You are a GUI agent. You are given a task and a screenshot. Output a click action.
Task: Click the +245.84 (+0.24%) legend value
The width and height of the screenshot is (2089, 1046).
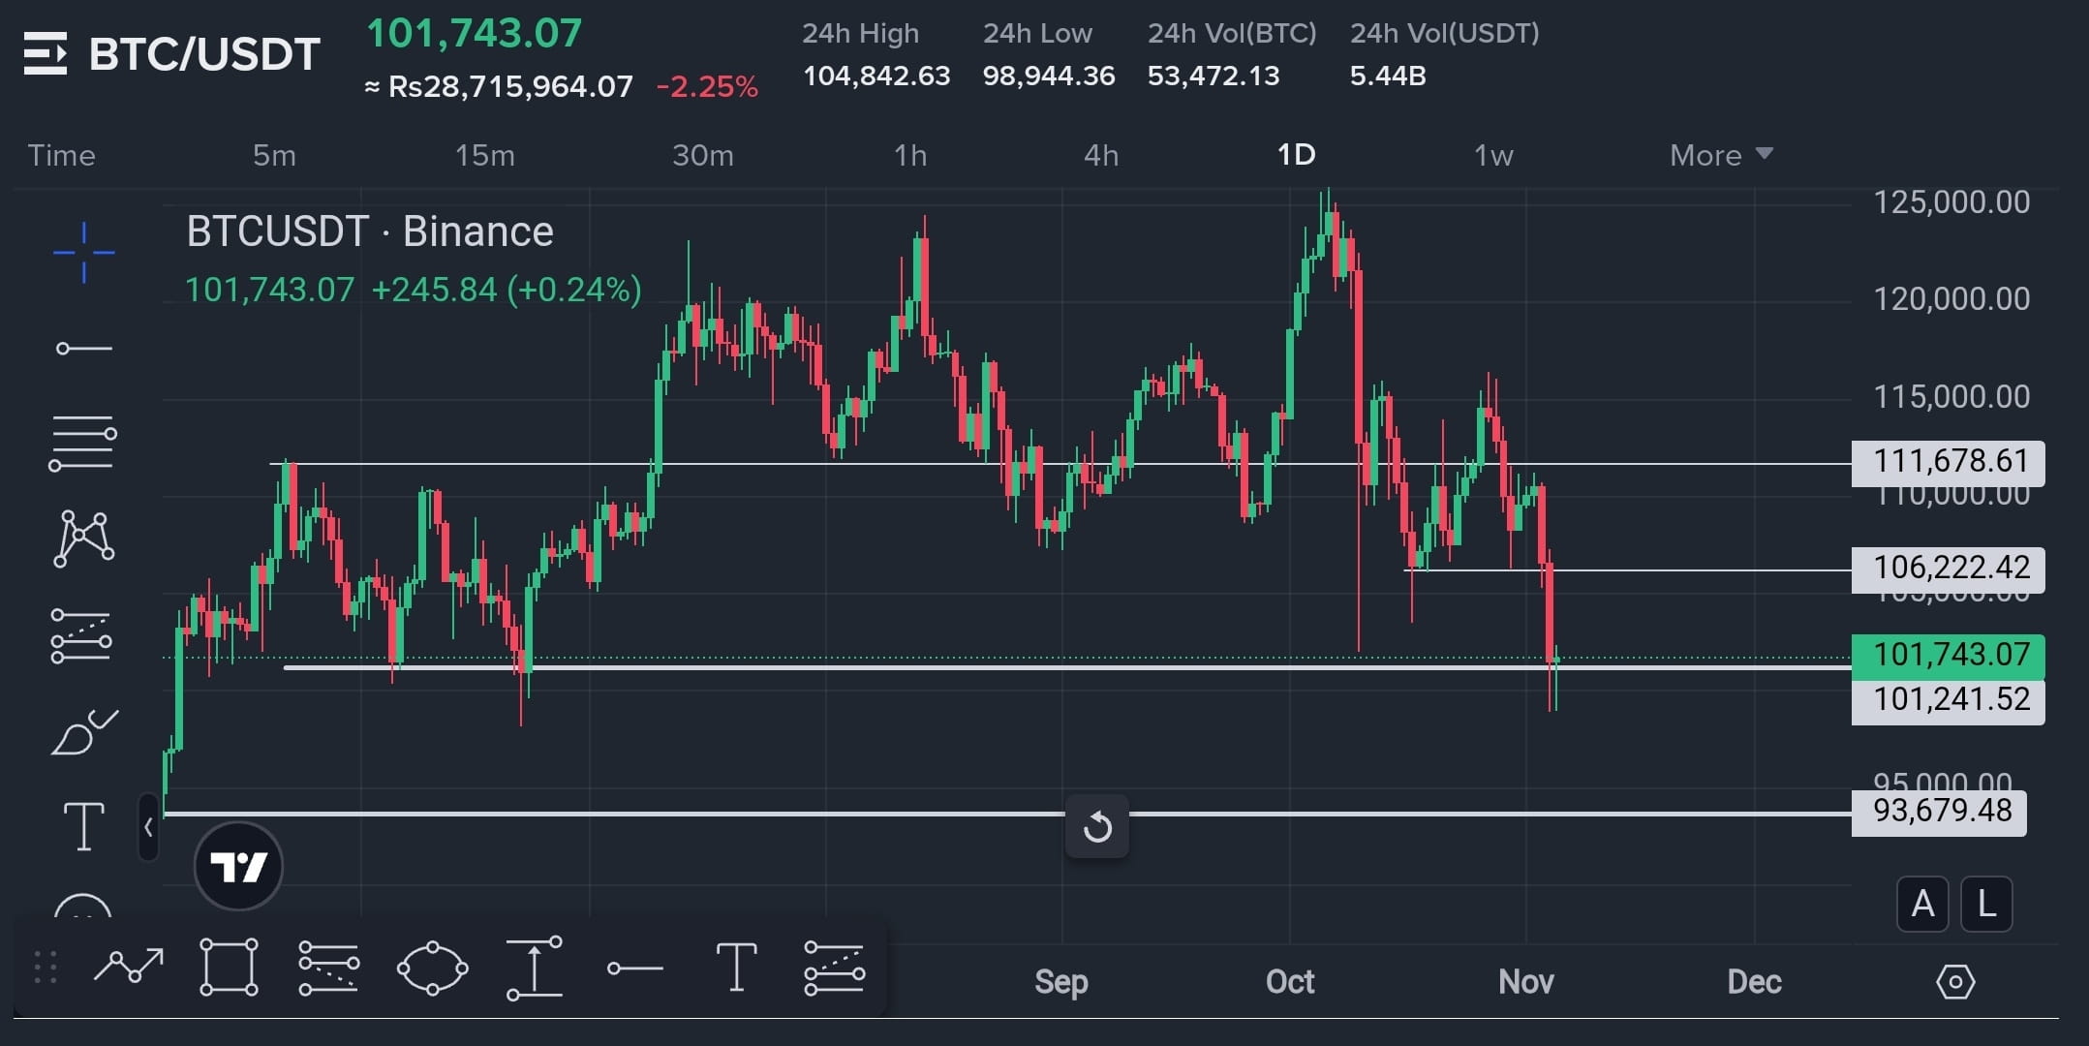(507, 290)
